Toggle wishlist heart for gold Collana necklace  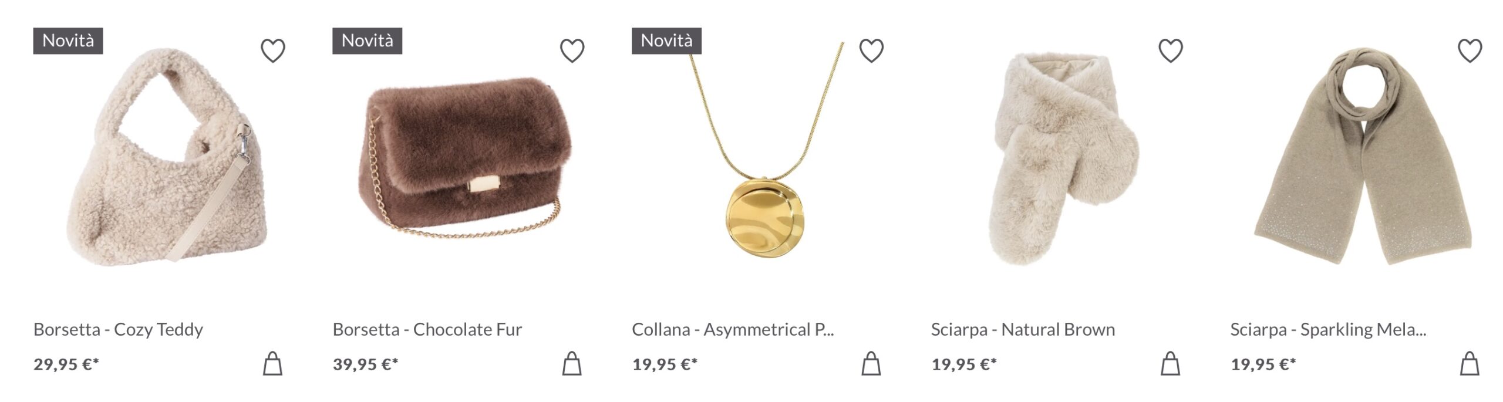click(871, 50)
